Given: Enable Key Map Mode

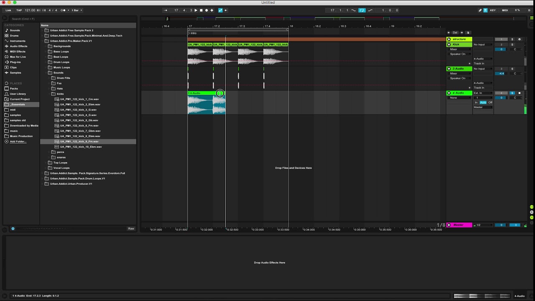Looking at the screenshot, I should 493,10.
